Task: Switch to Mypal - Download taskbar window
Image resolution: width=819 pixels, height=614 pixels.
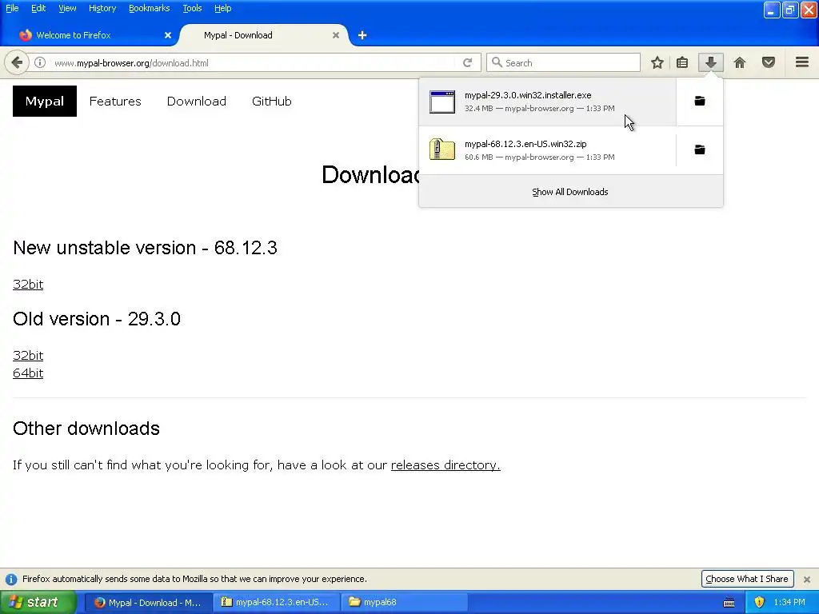Action: click(x=148, y=602)
